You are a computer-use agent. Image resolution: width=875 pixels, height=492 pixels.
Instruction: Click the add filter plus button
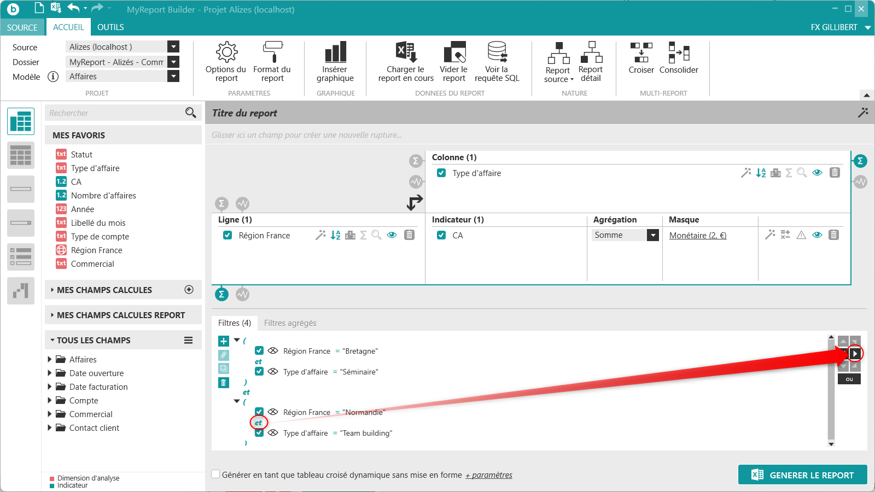tap(224, 341)
